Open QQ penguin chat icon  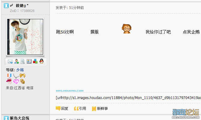(x=41, y=61)
